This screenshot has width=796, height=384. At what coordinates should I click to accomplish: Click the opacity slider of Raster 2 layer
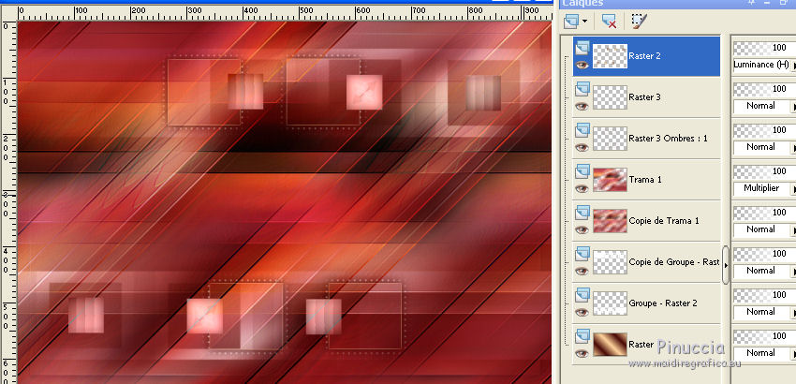pos(764,49)
